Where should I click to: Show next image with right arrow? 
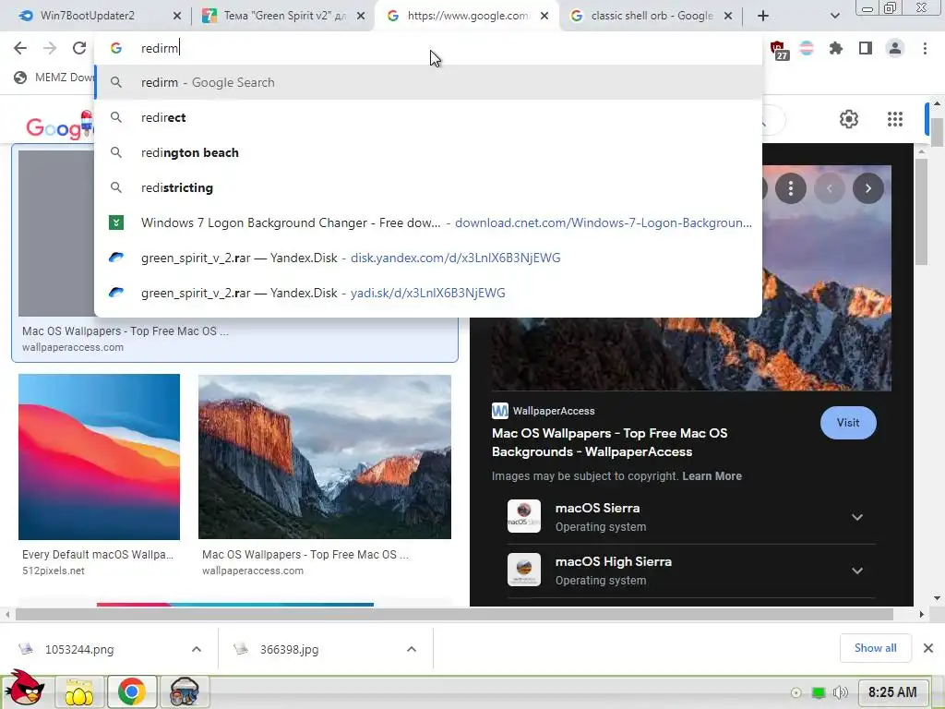tap(867, 188)
